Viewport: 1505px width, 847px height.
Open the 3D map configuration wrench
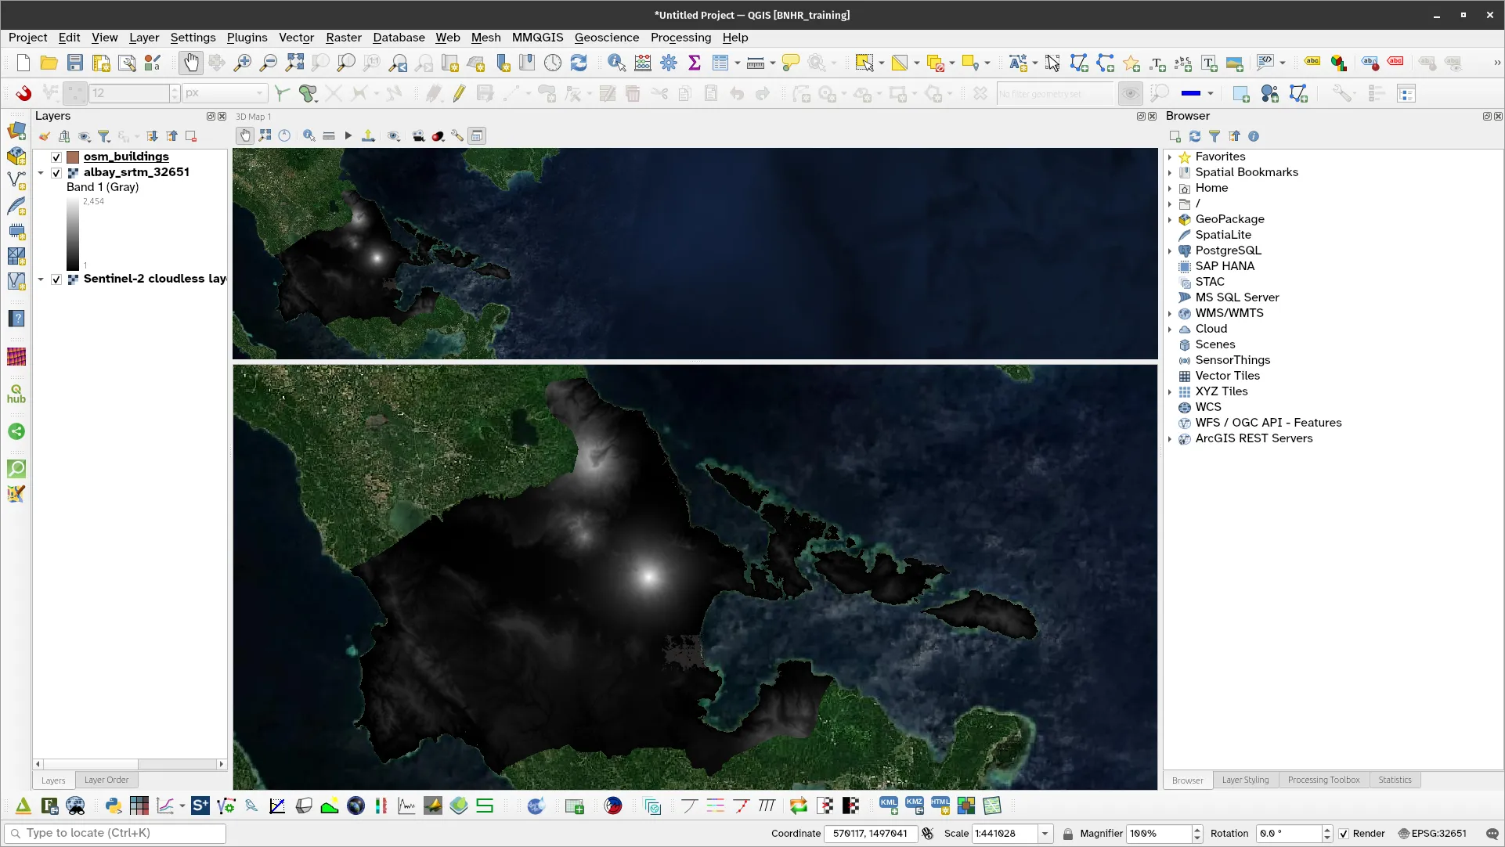point(457,135)
